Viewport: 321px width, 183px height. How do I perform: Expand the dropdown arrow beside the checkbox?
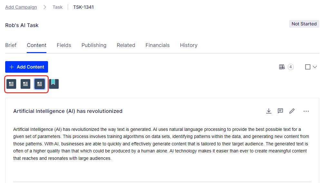tap(315, 67)
